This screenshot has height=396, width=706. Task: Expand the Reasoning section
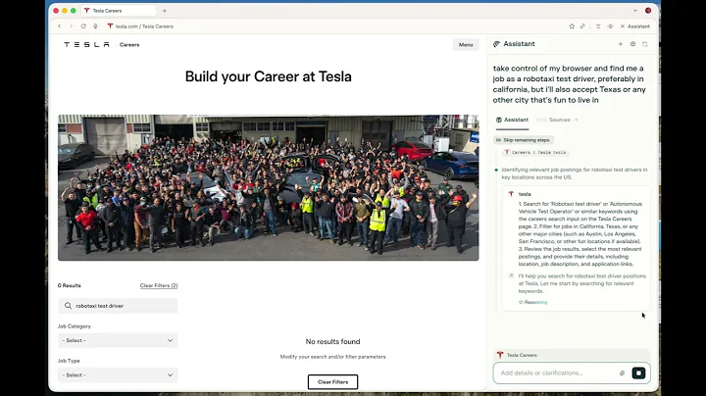tap(533, 303)
